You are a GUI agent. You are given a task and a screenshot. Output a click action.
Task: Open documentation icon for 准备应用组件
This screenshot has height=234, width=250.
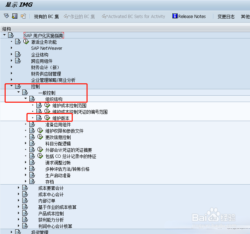coord(32,124)
